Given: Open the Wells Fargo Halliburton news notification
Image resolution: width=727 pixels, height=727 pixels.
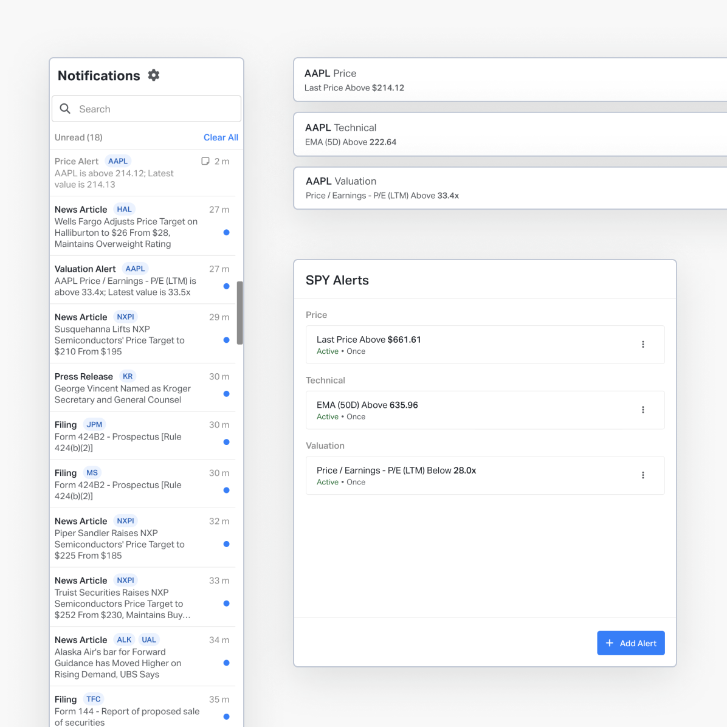Looking at the screenshot, I should 143,226.
